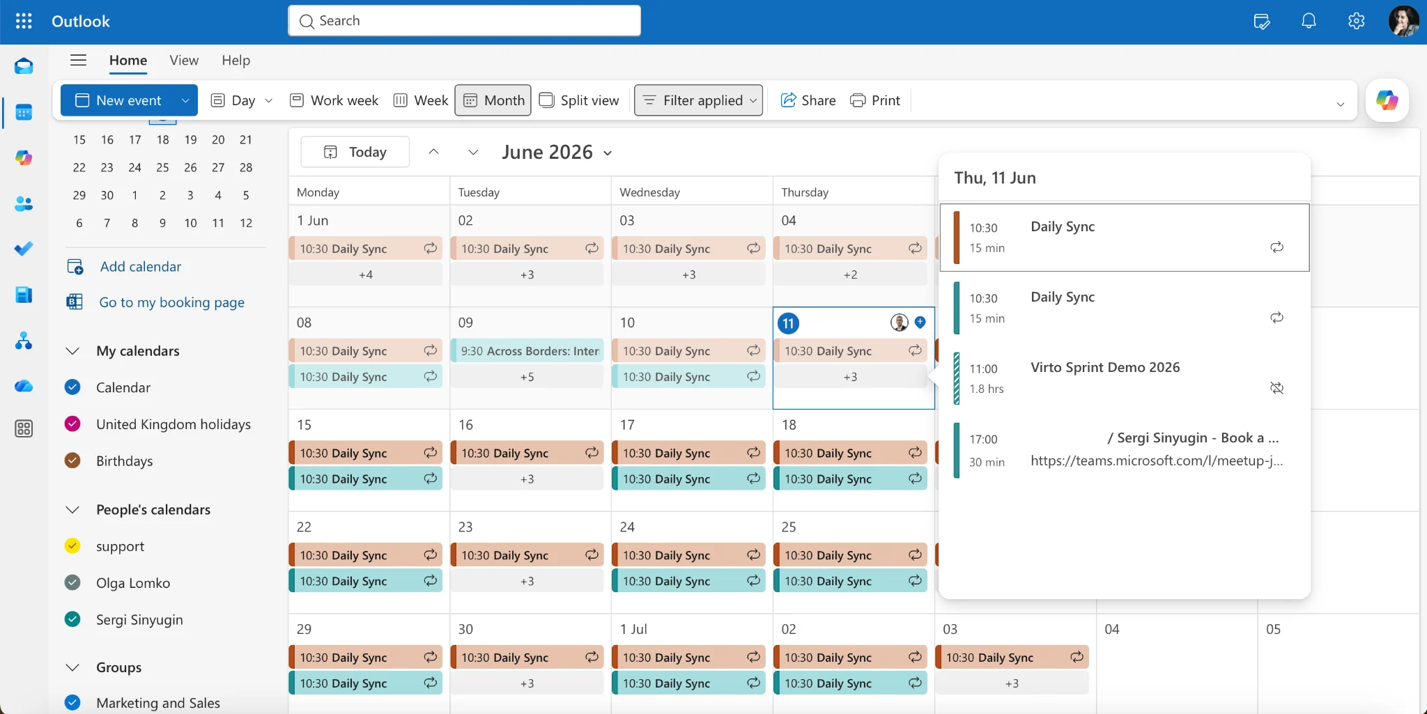Go to next month arrow
This screenshot has height=714, width=1427.
pos(473,152)
